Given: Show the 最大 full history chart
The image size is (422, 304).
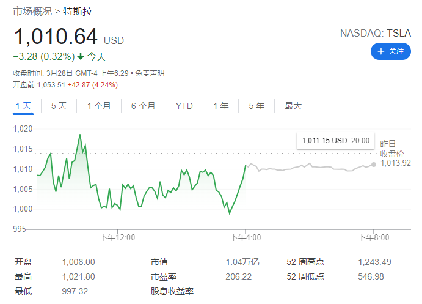Looking at the screenshot, I should pos(293,106).
